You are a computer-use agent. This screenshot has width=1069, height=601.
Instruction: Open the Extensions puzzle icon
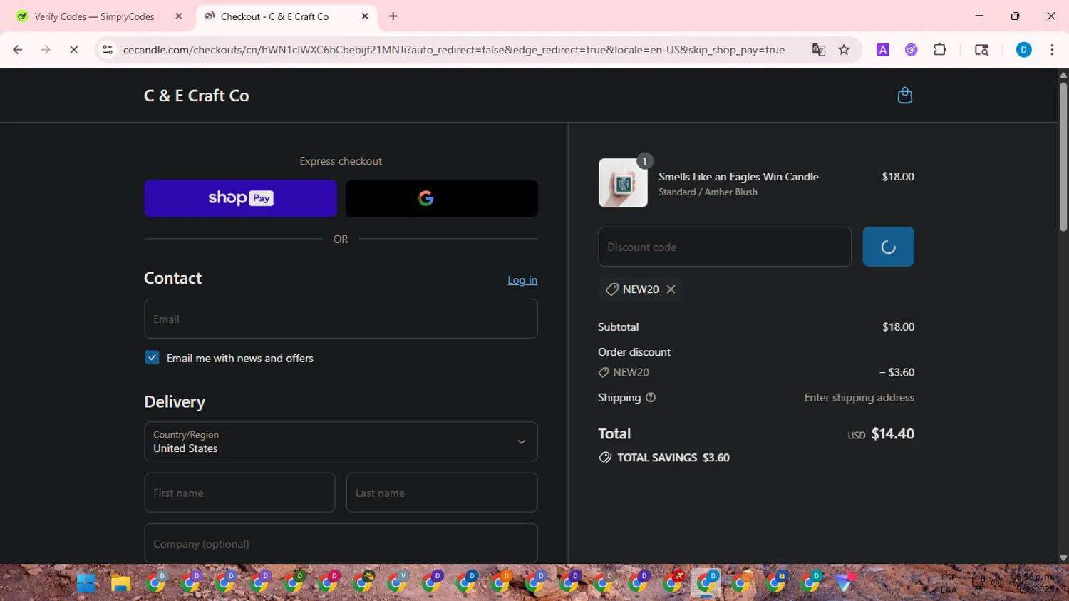[x=940, y=50]
